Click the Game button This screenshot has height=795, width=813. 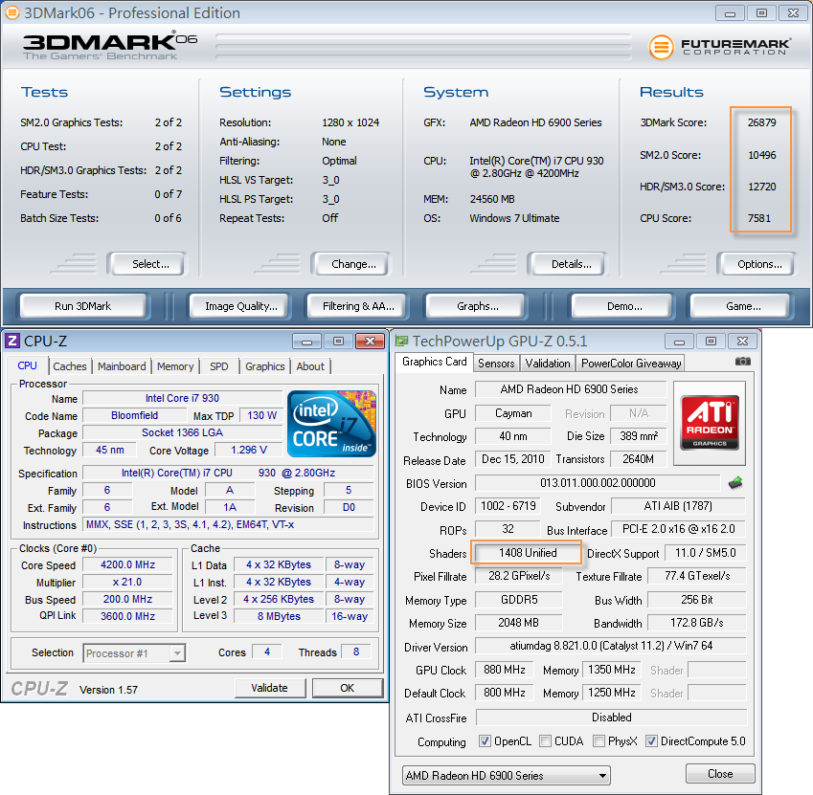tap(742, 306)
